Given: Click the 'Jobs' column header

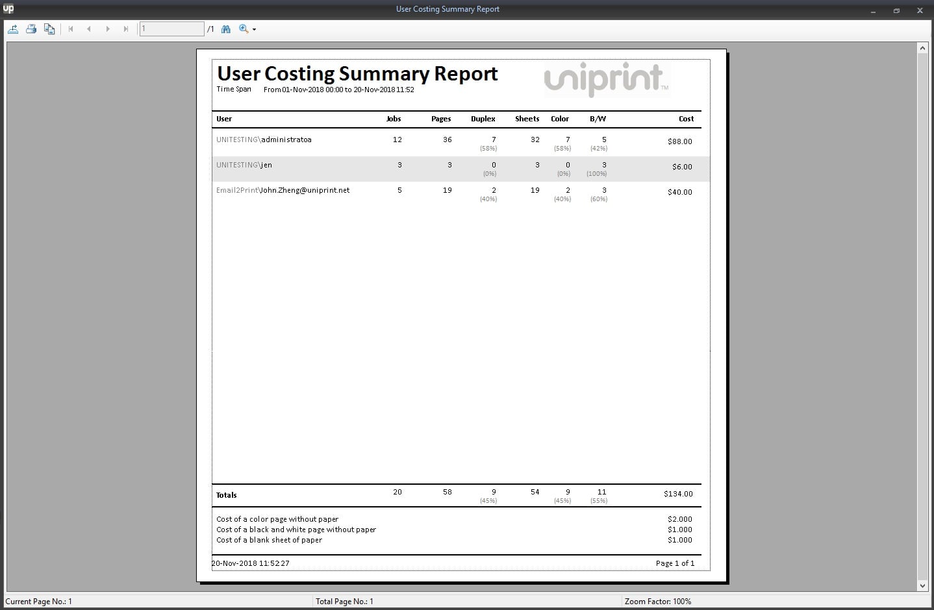Looking at the screenshot, I should point(394,119).
